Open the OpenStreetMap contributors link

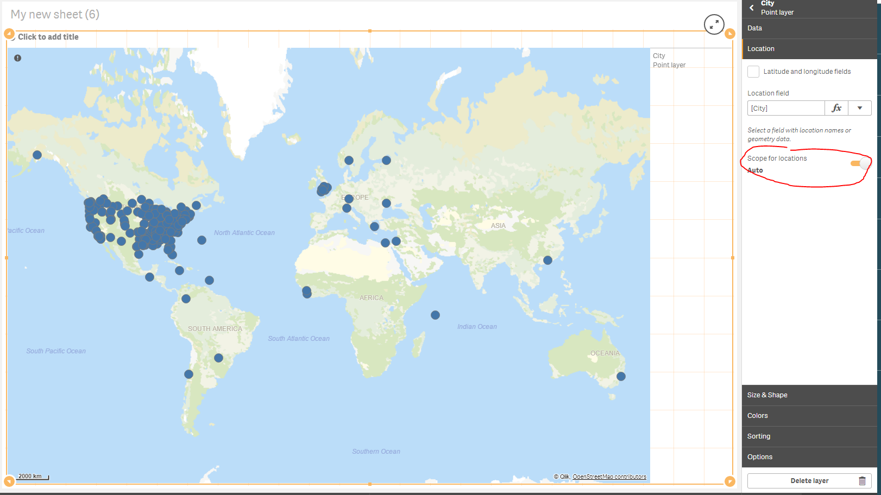609,477
